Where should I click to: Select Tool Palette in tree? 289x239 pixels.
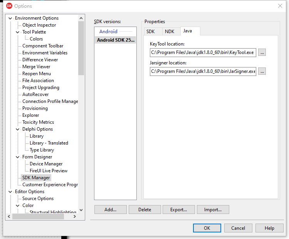pos(34,32)
